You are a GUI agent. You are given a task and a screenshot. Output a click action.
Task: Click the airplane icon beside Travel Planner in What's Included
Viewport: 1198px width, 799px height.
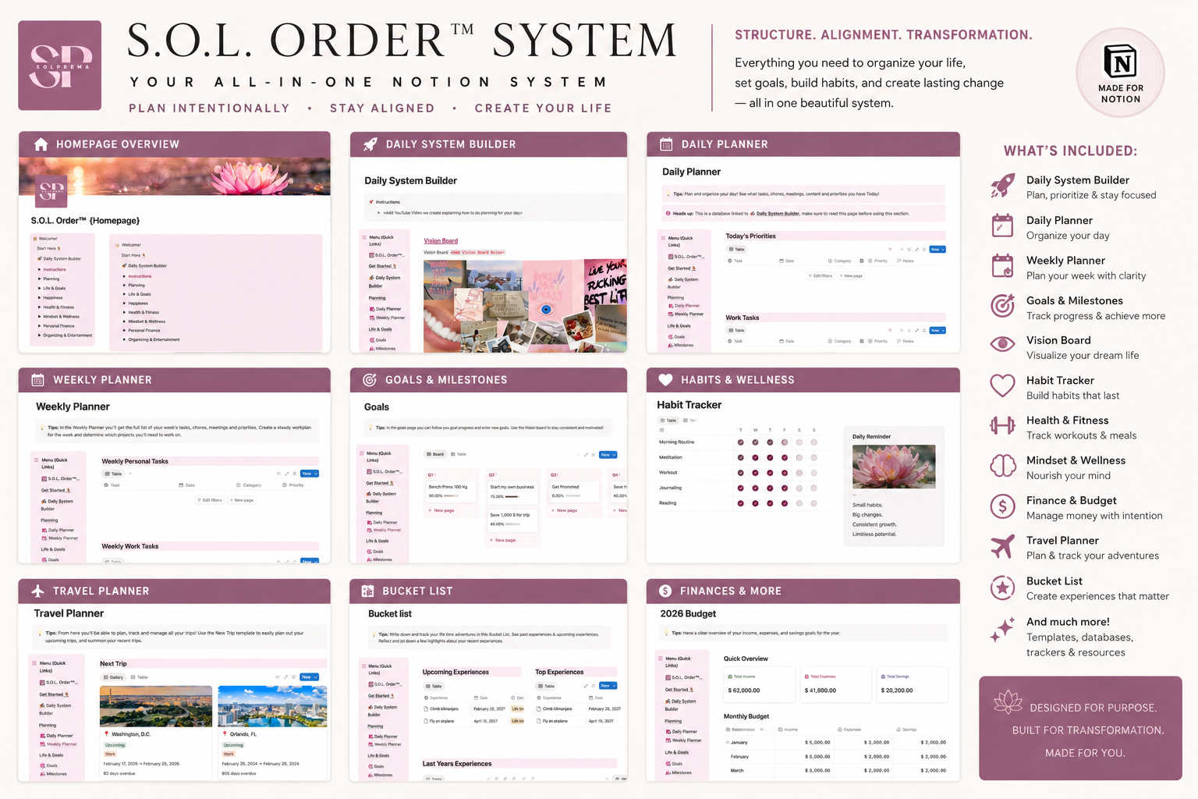point(1002,546)
